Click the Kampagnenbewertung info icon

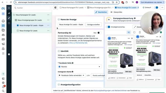coord(135,18)
